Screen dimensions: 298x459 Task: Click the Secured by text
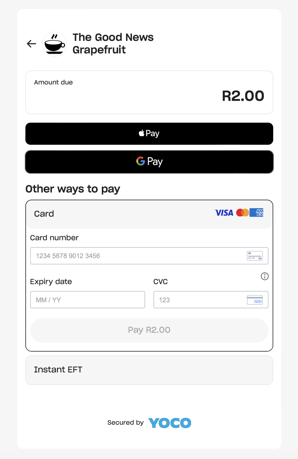[125, 423]
